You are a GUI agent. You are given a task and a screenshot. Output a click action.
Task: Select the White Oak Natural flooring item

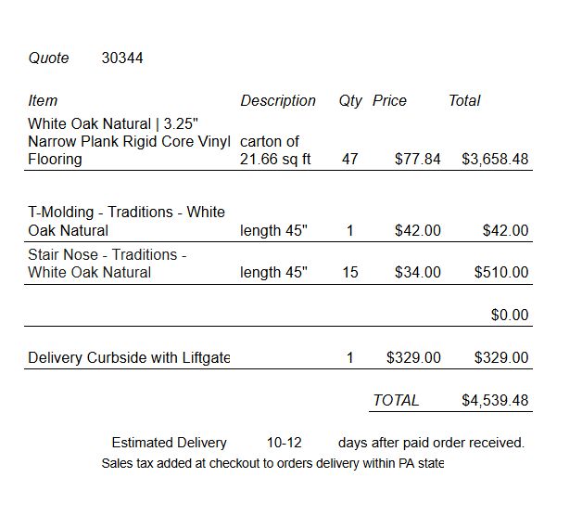tap(129, 141)
